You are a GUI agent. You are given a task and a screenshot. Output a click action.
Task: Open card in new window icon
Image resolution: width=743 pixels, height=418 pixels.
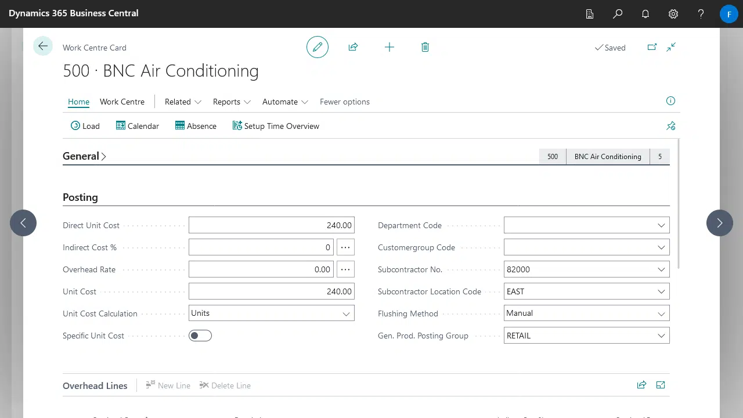tap(652, 47)
